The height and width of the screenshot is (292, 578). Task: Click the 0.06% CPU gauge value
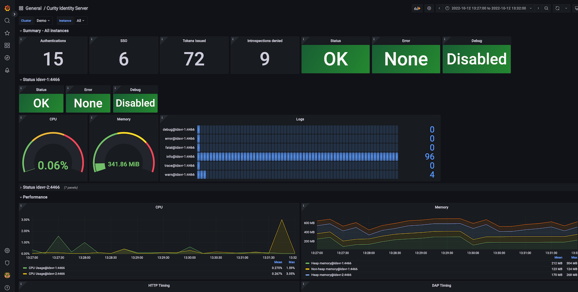pyautogui.click(x=53, y=165)
